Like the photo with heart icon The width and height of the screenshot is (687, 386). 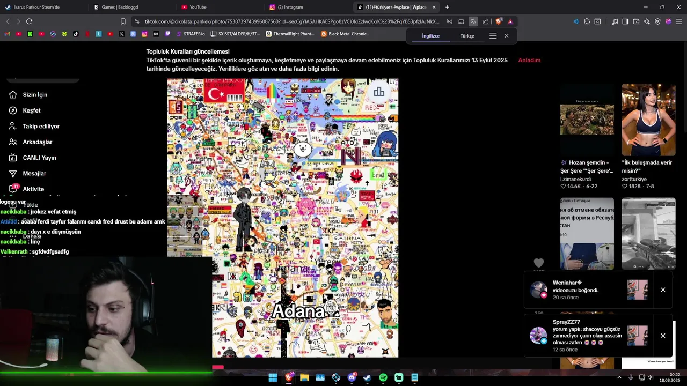tap(539, 263)
